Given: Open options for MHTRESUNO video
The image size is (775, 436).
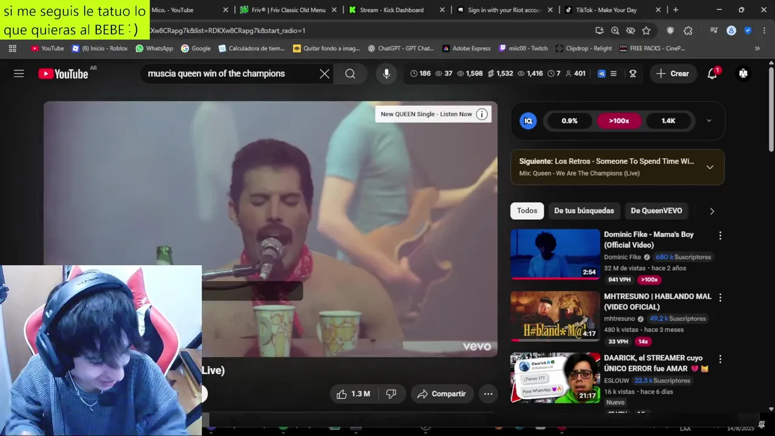Looking at the screenshot, I should point(720,297).
